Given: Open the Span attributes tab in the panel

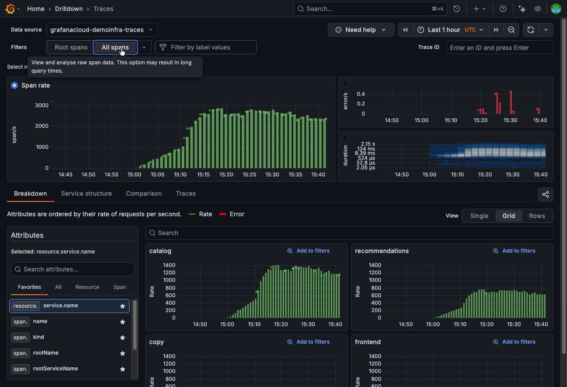Looking at the screenshot, I should point(119,287).
